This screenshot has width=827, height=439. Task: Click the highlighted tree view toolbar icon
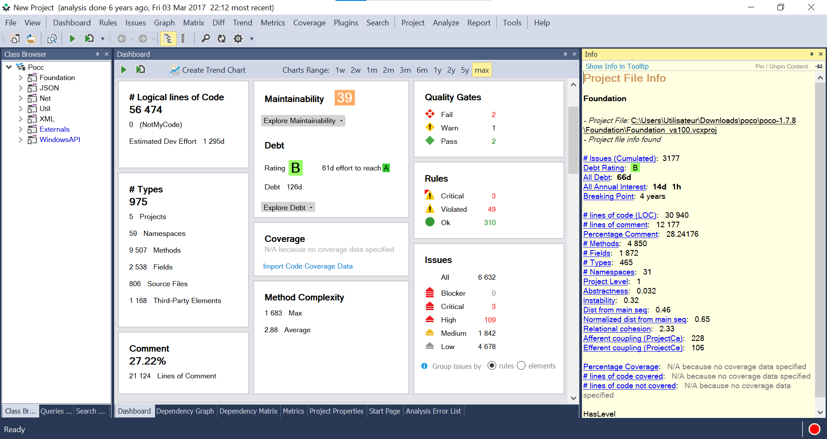coord(168,39)
